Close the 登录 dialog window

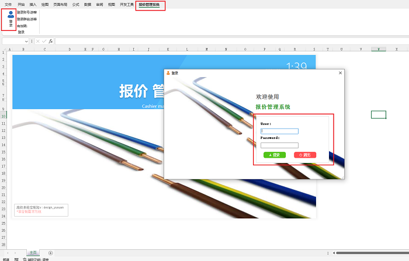(x=340, y=73)
